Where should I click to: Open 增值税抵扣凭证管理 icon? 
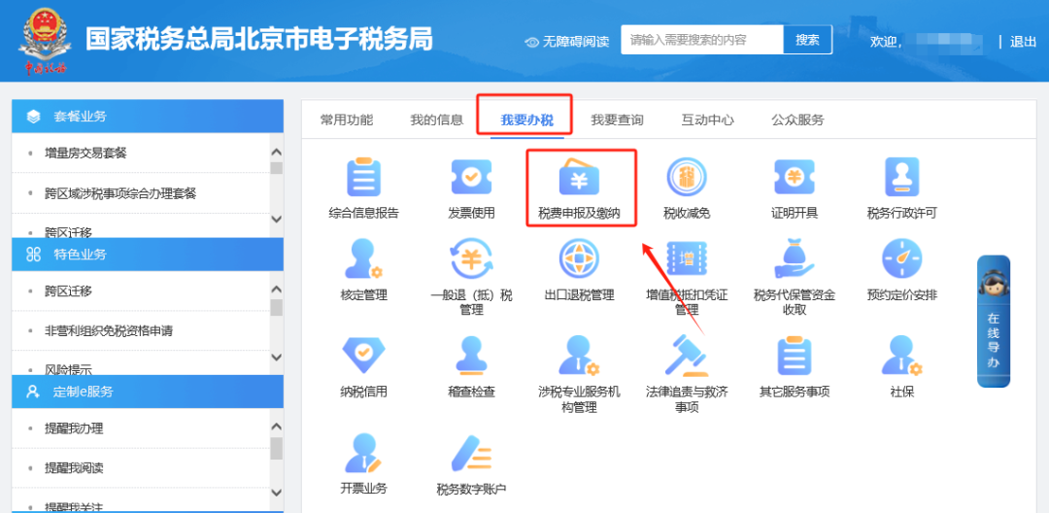(687, 259)
